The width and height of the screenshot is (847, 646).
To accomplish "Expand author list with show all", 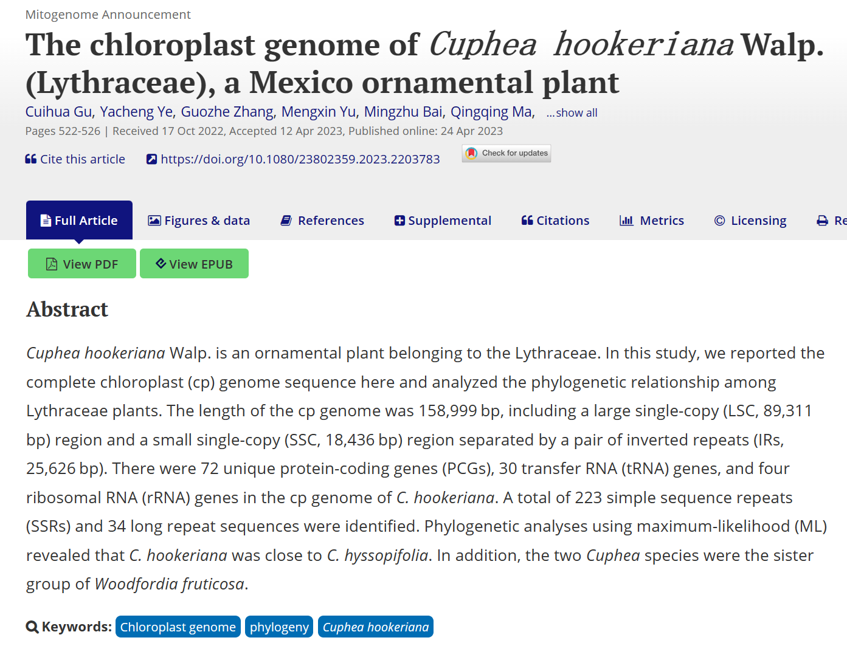I will (572, 113).
